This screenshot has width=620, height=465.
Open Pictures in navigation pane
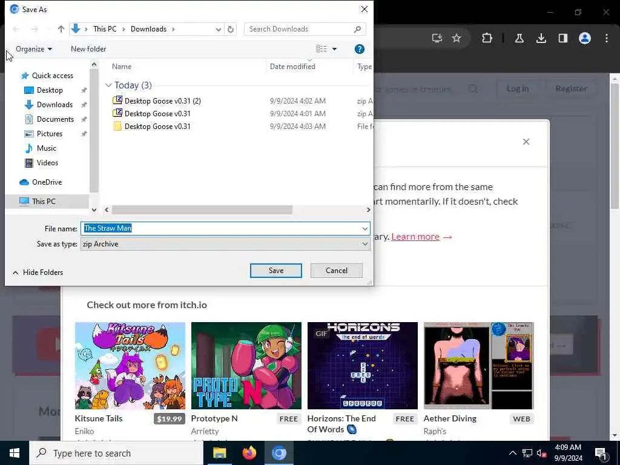pos(50,134)
